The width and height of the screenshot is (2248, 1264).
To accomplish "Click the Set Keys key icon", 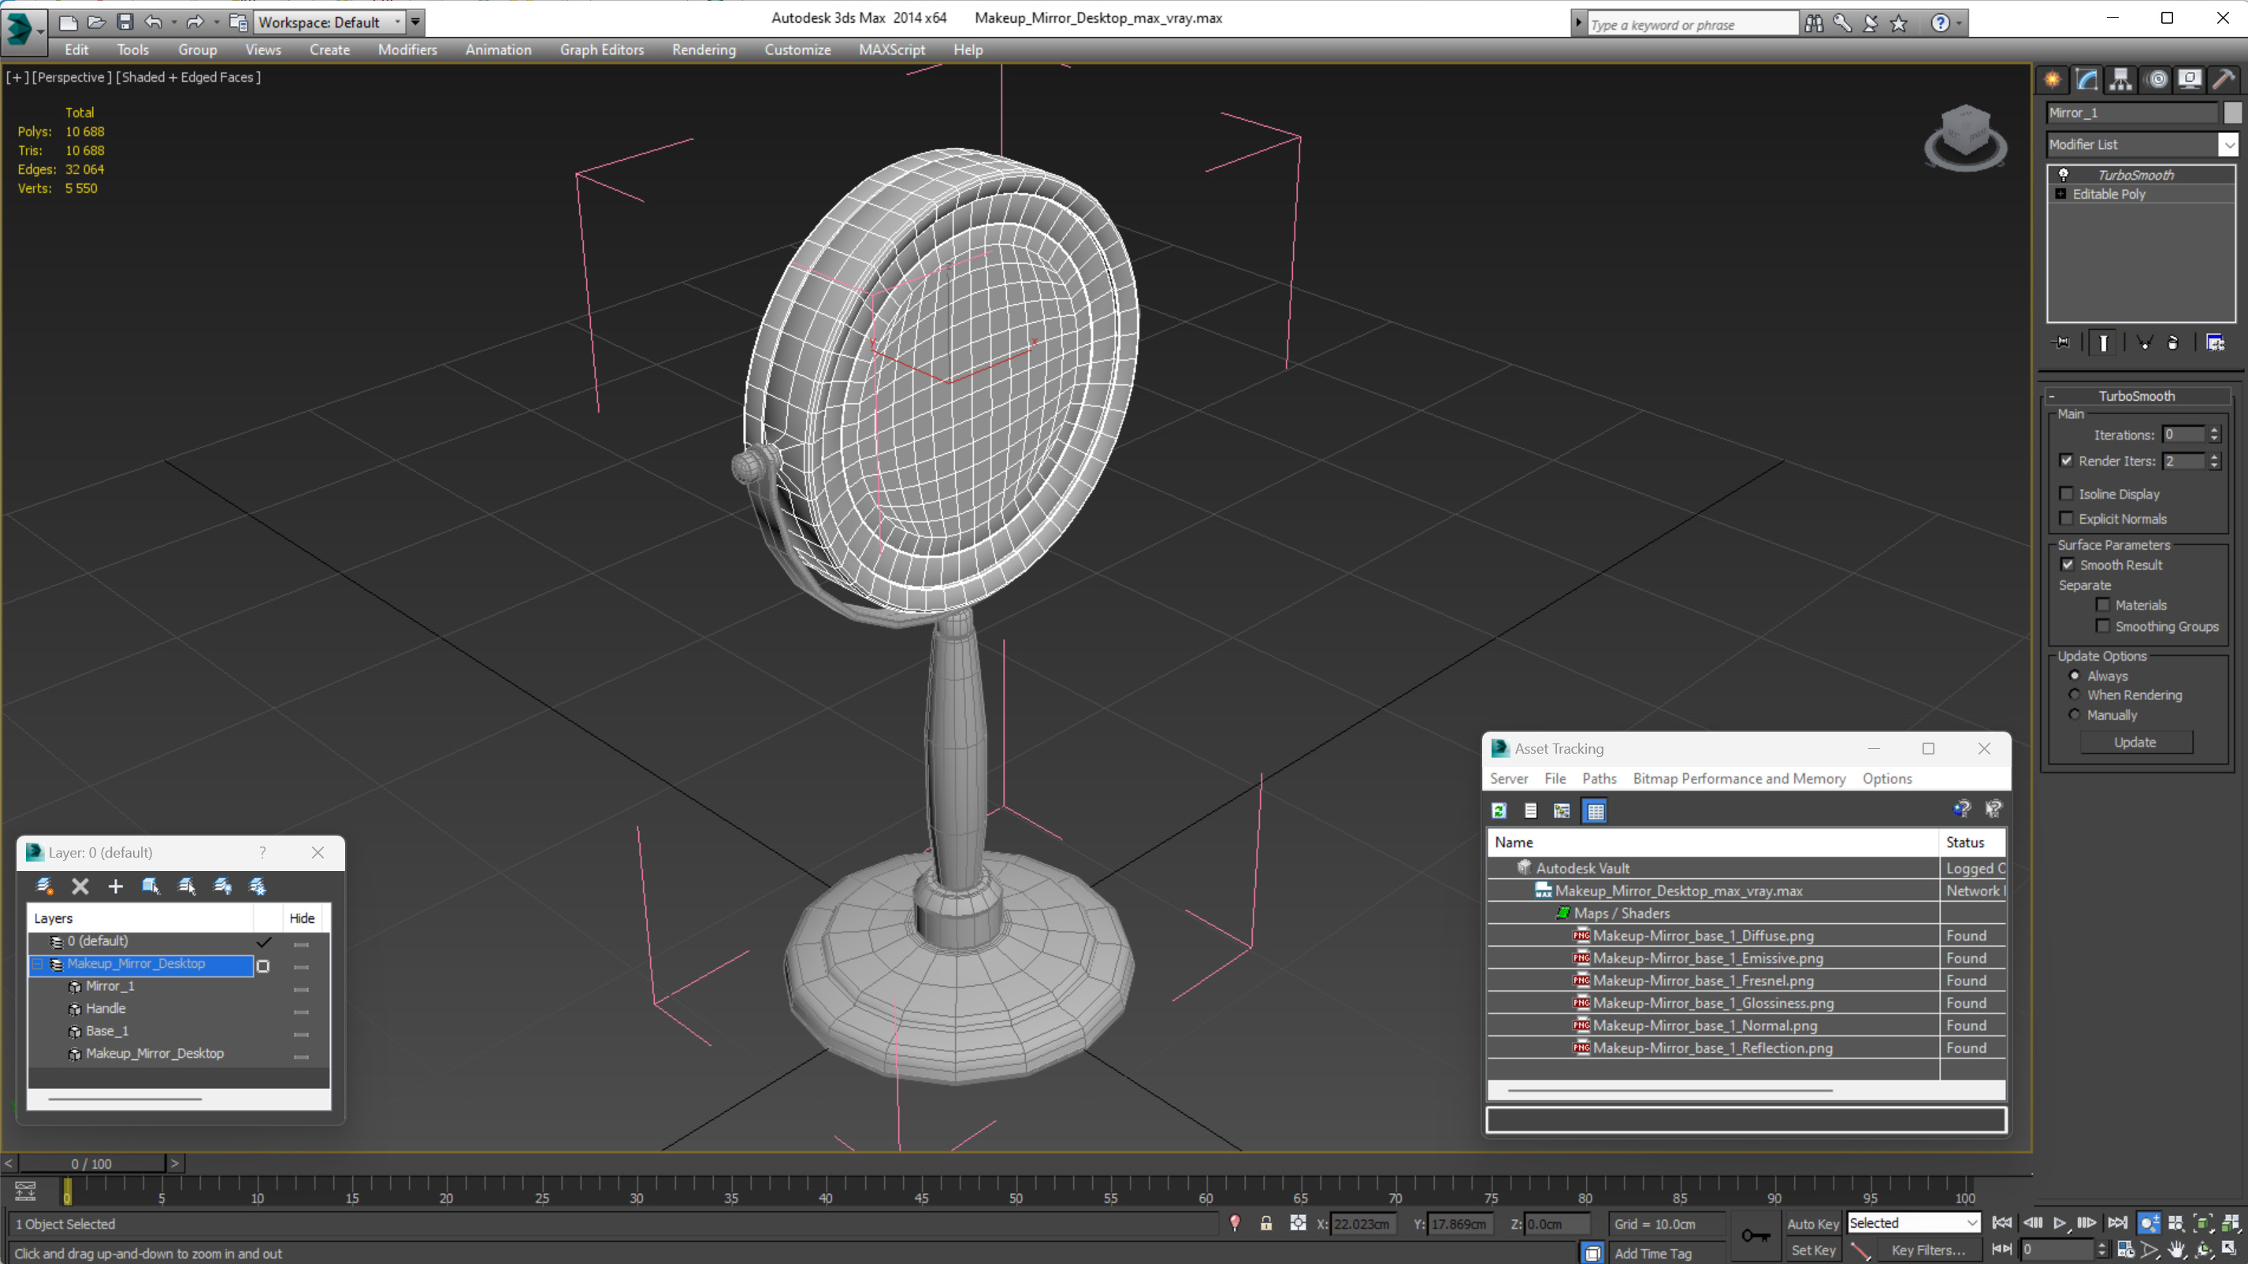I will (x=1756, y=1236).
